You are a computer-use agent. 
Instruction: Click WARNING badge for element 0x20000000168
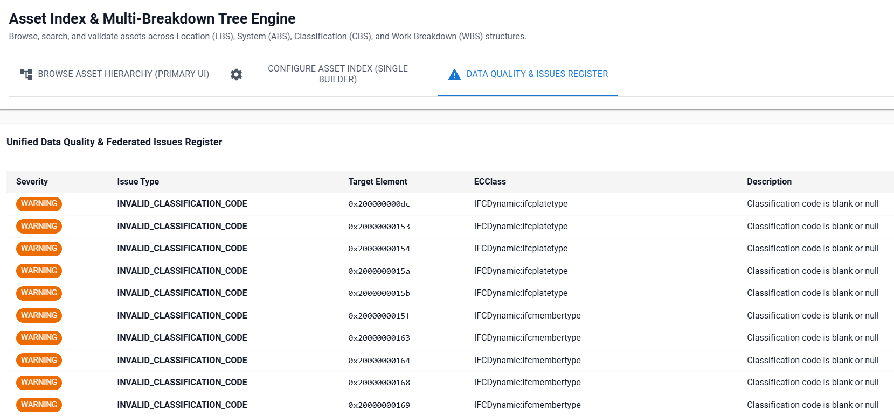tap(39, 383)
